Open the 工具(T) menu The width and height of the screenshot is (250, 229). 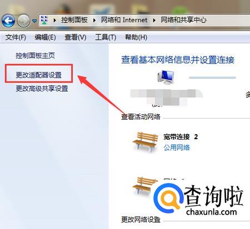click(106, 37)
